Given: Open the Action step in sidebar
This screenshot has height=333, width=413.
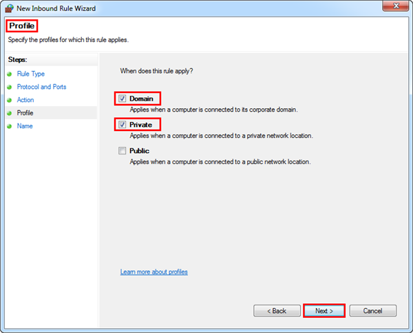Looking at the screenshot, I should (x=25, y=100).
